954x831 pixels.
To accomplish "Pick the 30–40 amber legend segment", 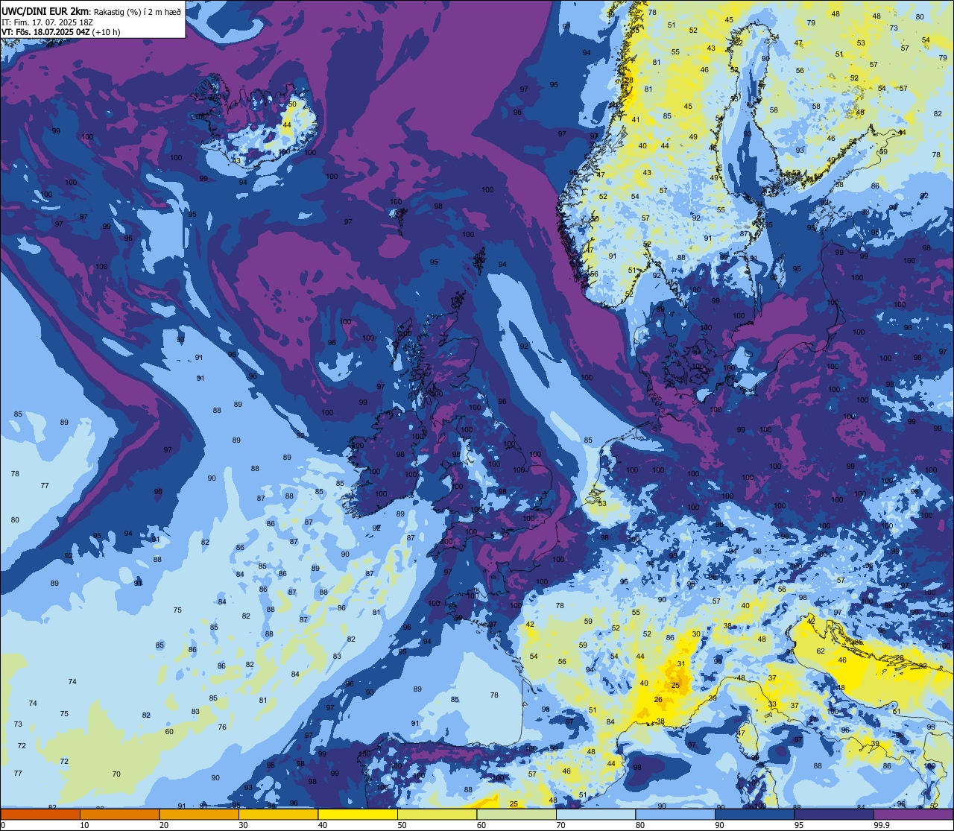I will 278,814.
